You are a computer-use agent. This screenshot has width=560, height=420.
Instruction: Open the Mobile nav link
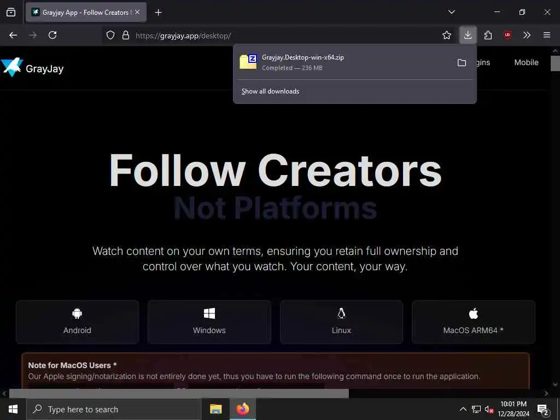(526, 62)
